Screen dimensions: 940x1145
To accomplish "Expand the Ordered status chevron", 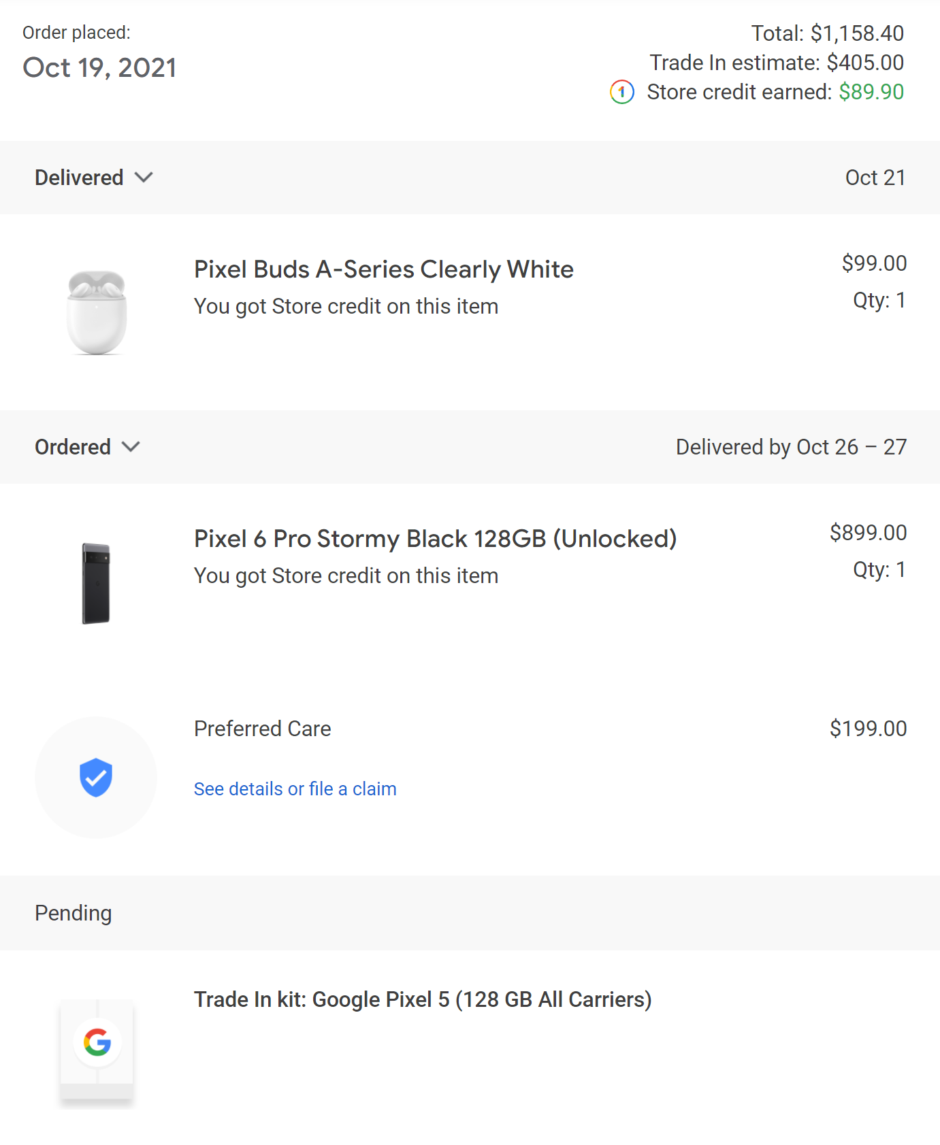I will tap(131, 447).
